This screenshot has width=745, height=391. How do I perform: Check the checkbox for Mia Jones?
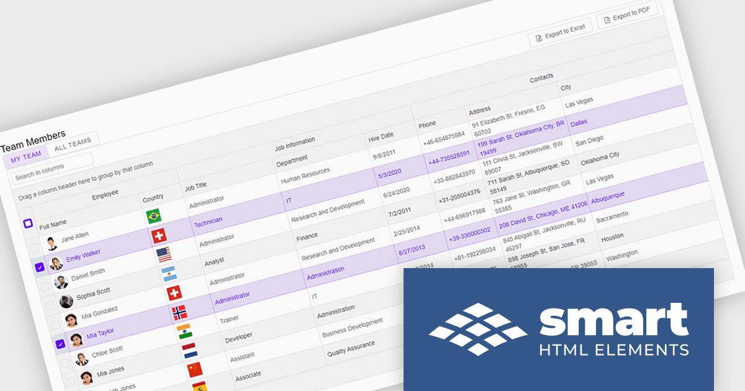(71, 382)
